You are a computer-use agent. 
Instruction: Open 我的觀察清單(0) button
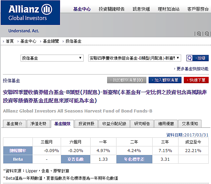[x=127, y=80]
